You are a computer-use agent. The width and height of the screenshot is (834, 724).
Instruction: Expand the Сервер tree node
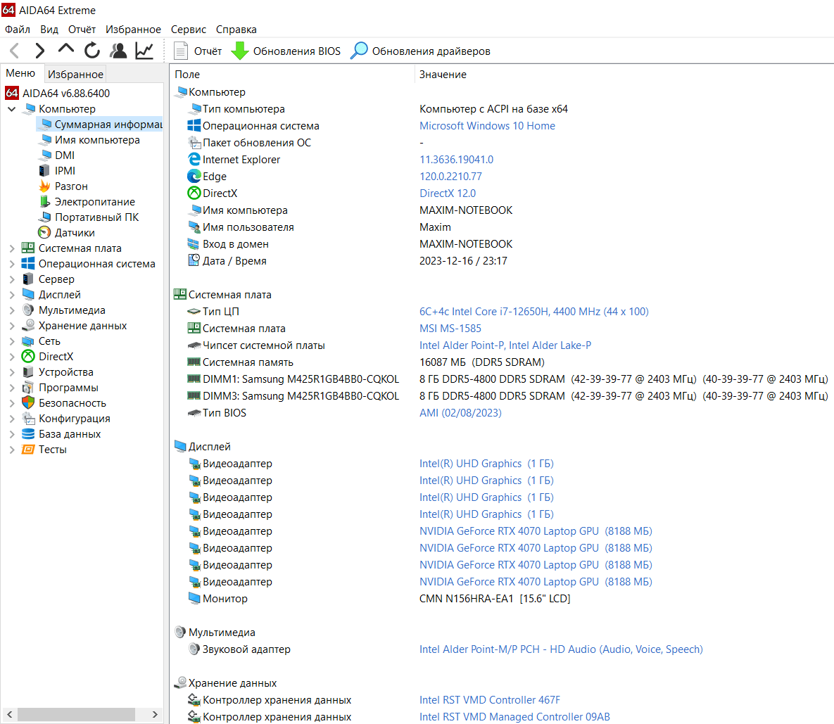coord(12,279)
